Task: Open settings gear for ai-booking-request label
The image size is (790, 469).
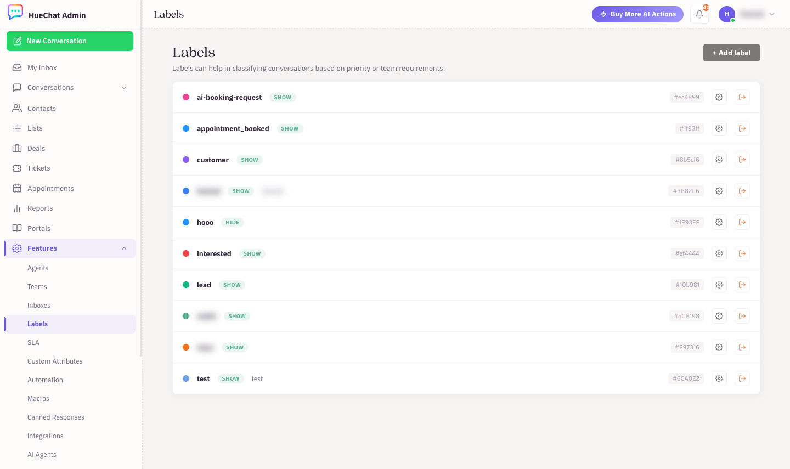Action: point(719,97)
